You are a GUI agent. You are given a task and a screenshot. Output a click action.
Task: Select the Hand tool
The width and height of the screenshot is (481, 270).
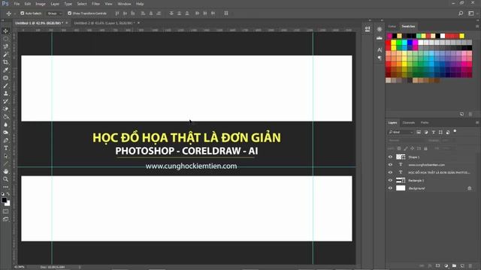pos(5,172)
